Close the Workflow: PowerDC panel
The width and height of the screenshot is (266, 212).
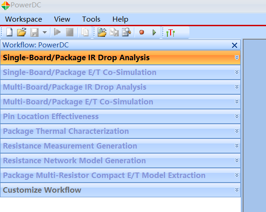point(234,45)
